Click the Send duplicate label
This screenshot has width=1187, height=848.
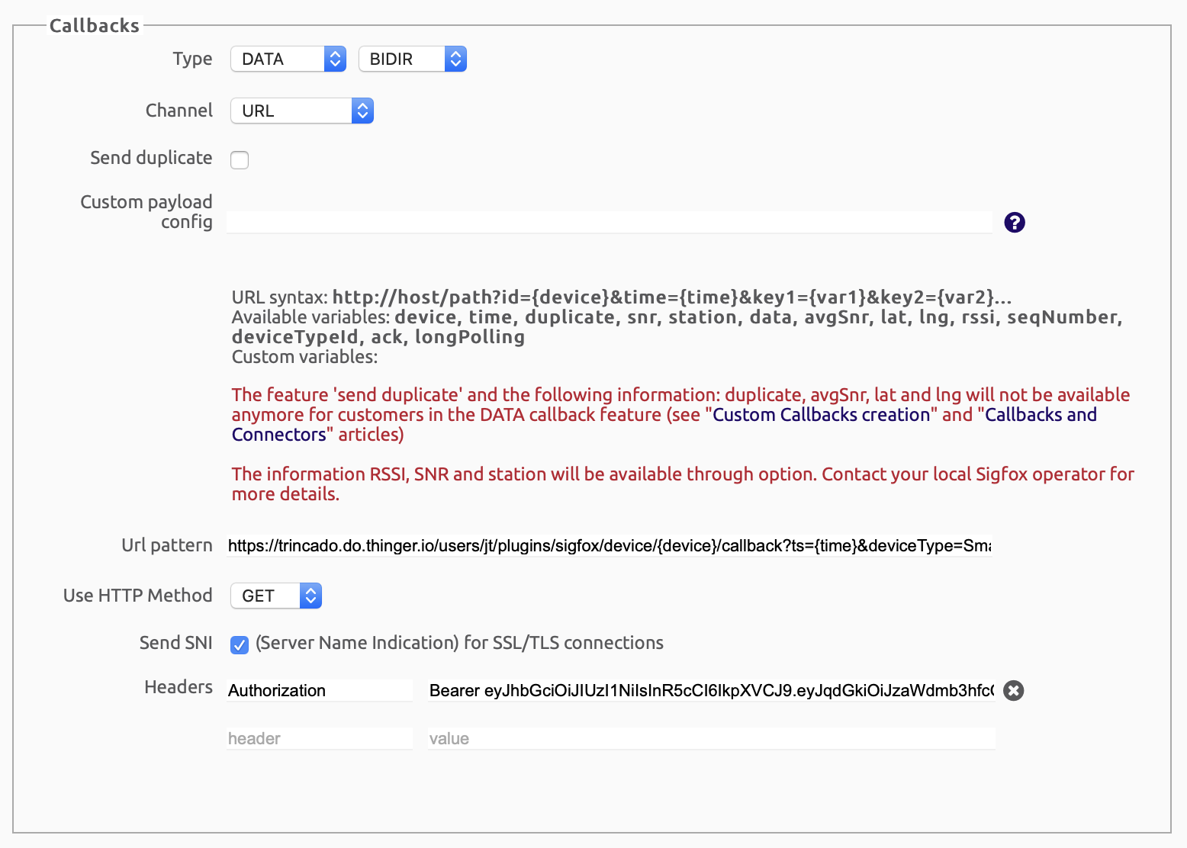151,158
